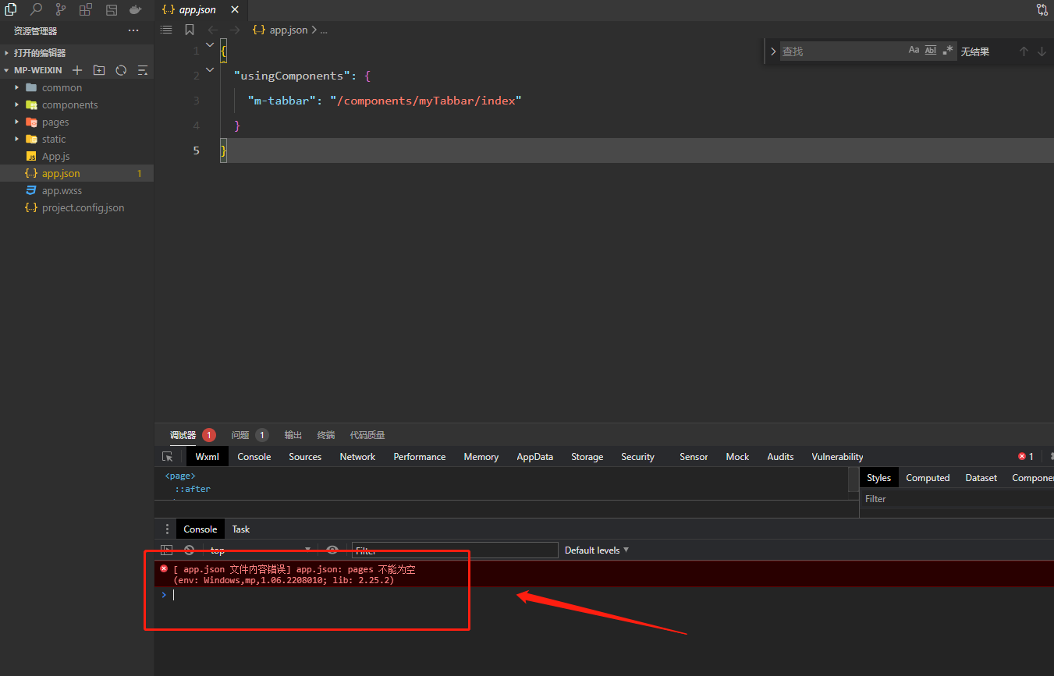
Task: Open the 资源管理器 more actions ellipsis
Action: [133, 30]
